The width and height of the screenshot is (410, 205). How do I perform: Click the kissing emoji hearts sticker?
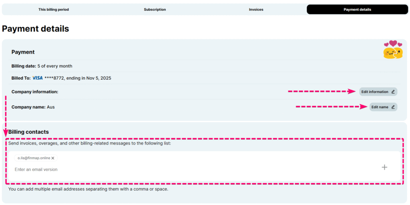click(393, 50)
